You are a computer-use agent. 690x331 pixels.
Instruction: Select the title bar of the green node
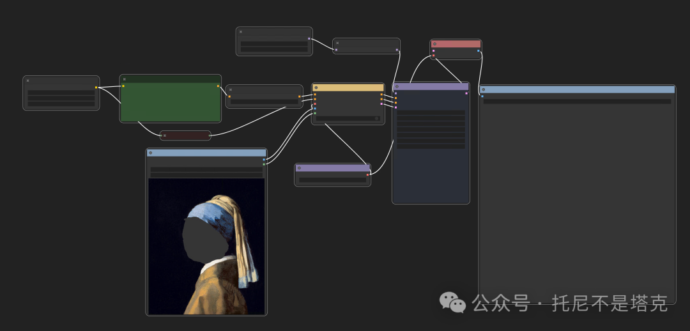click(171, 79)
